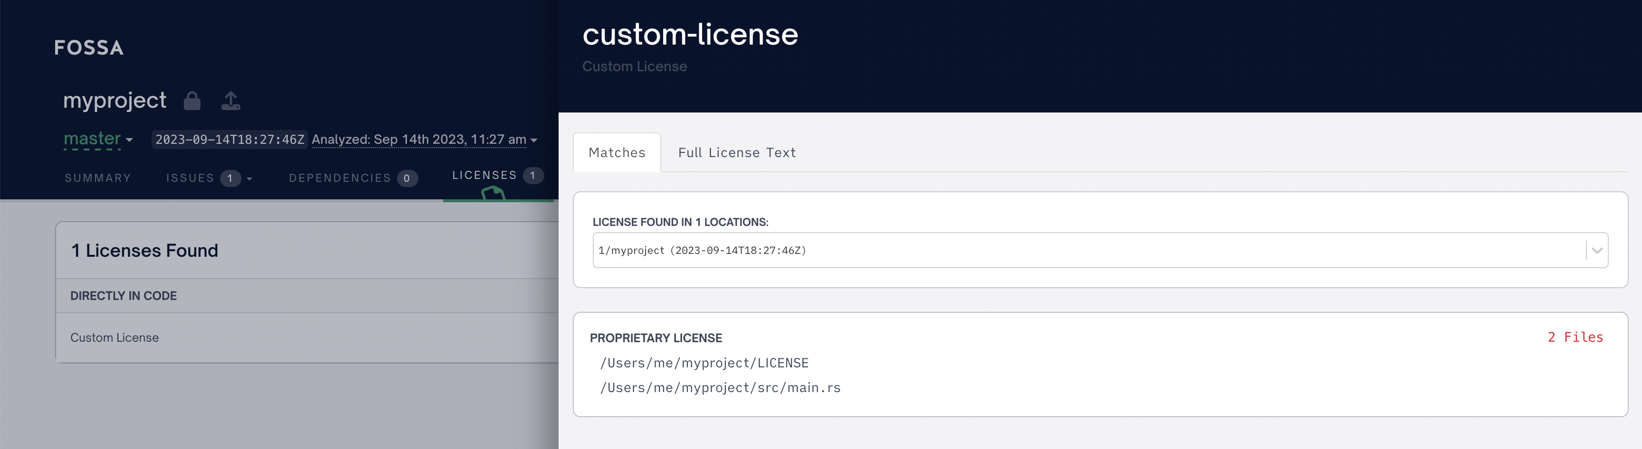Image resolution: width=1642 pixels, height=449 pixels.
Task: Click the 2 Files count
Action: (1575, 337)
